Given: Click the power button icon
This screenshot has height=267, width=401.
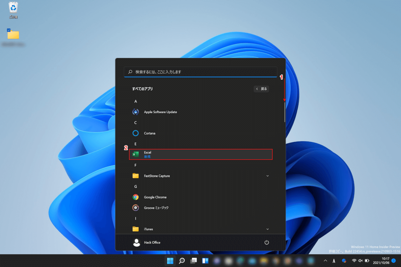Looking at the screenshot, I should (x=267, y=242).
